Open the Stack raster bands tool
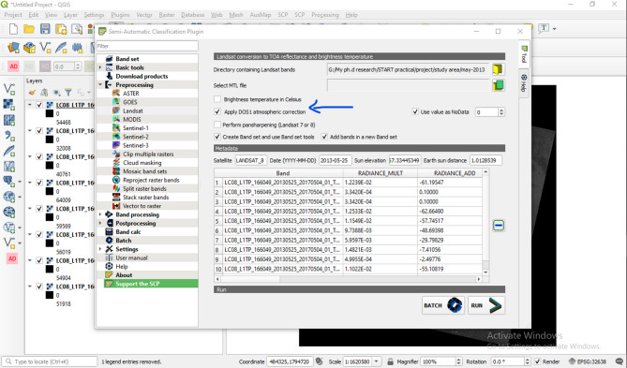 (x=145, y=197)
